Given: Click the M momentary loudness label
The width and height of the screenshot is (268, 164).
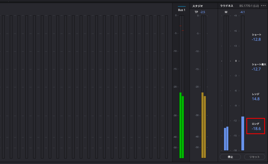Looking at the screenshot, I should coord(226,12).
